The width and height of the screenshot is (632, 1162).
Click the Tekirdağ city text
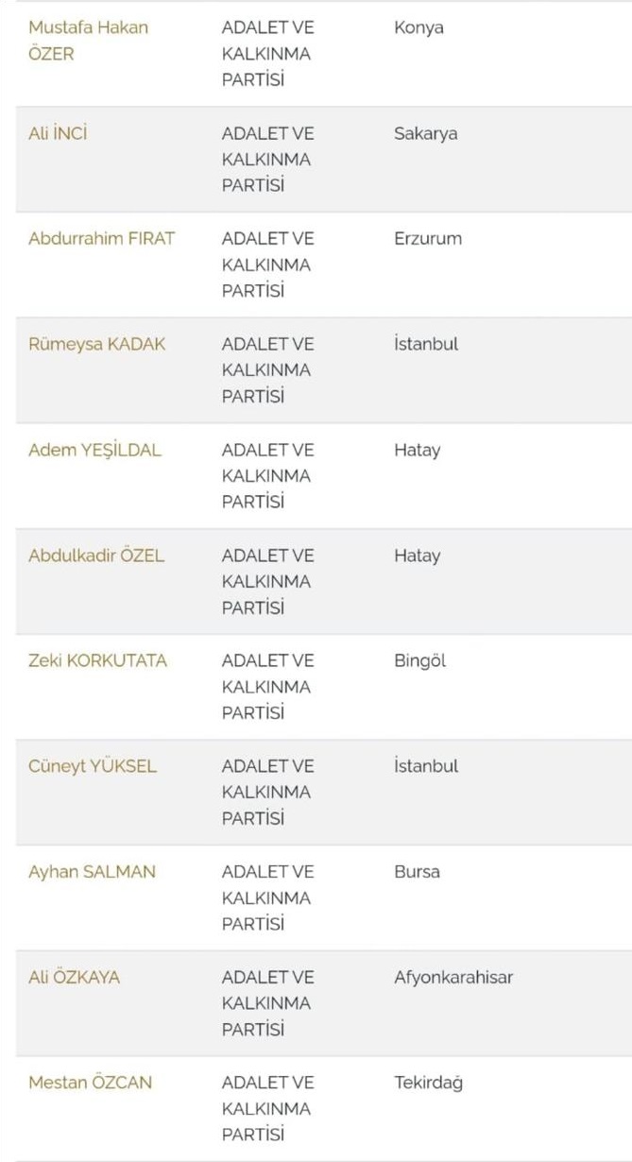tap(428, 1083)
